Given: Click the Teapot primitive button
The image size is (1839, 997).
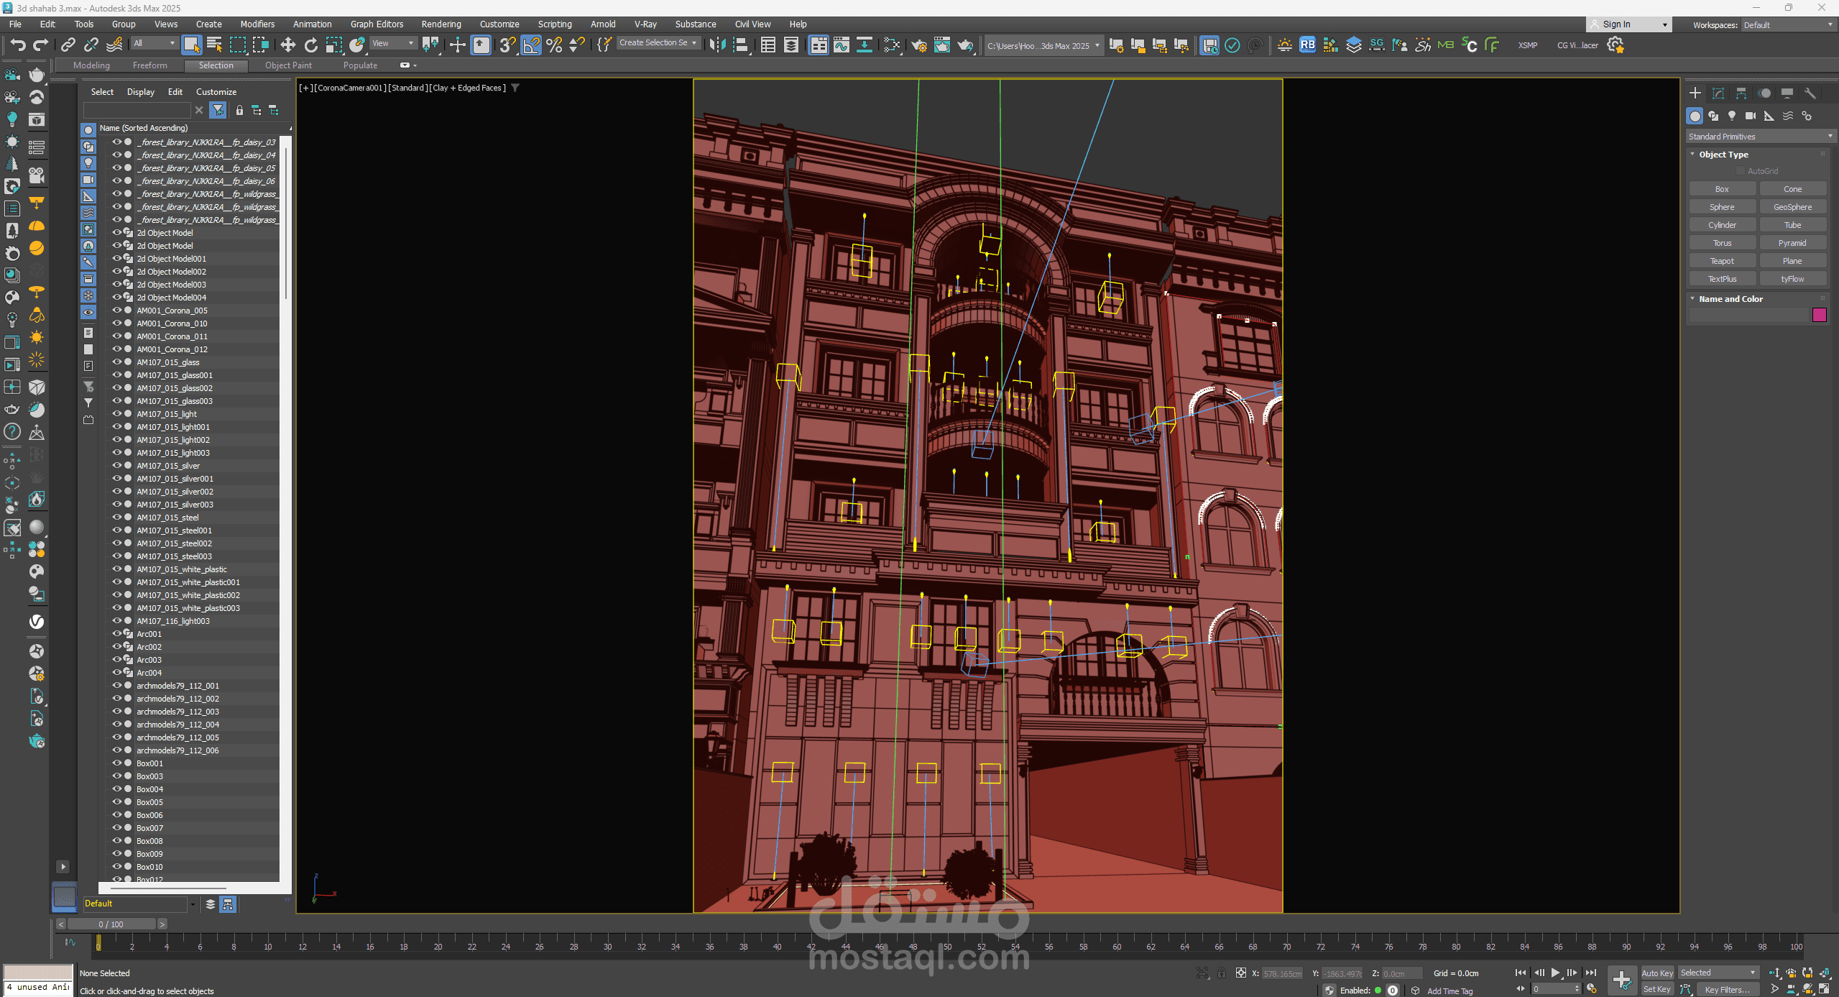Looking at the screenshot, I should (x=1722, y=261).
